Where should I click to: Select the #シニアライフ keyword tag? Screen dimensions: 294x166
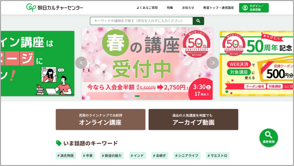click(187, 156)
